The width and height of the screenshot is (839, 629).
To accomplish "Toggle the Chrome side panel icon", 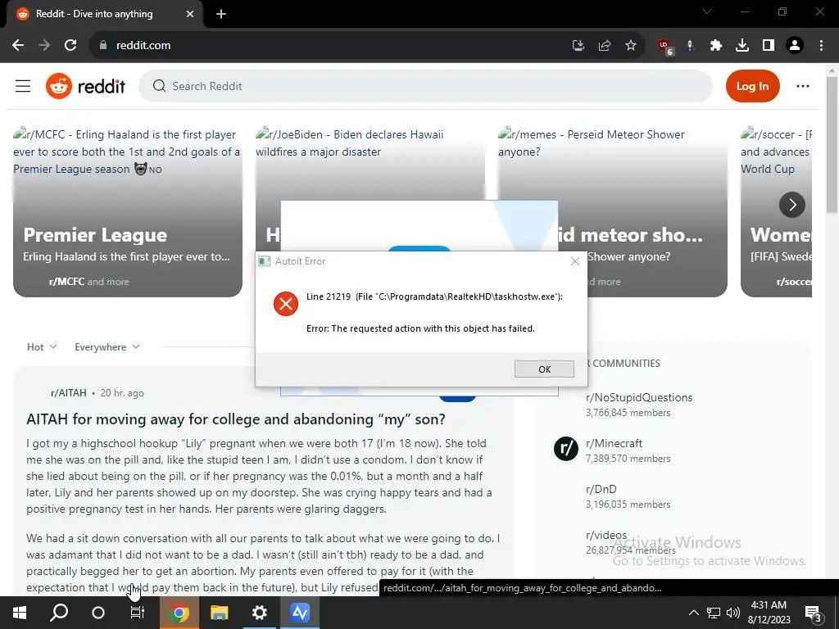I will (x=769, y=46).
